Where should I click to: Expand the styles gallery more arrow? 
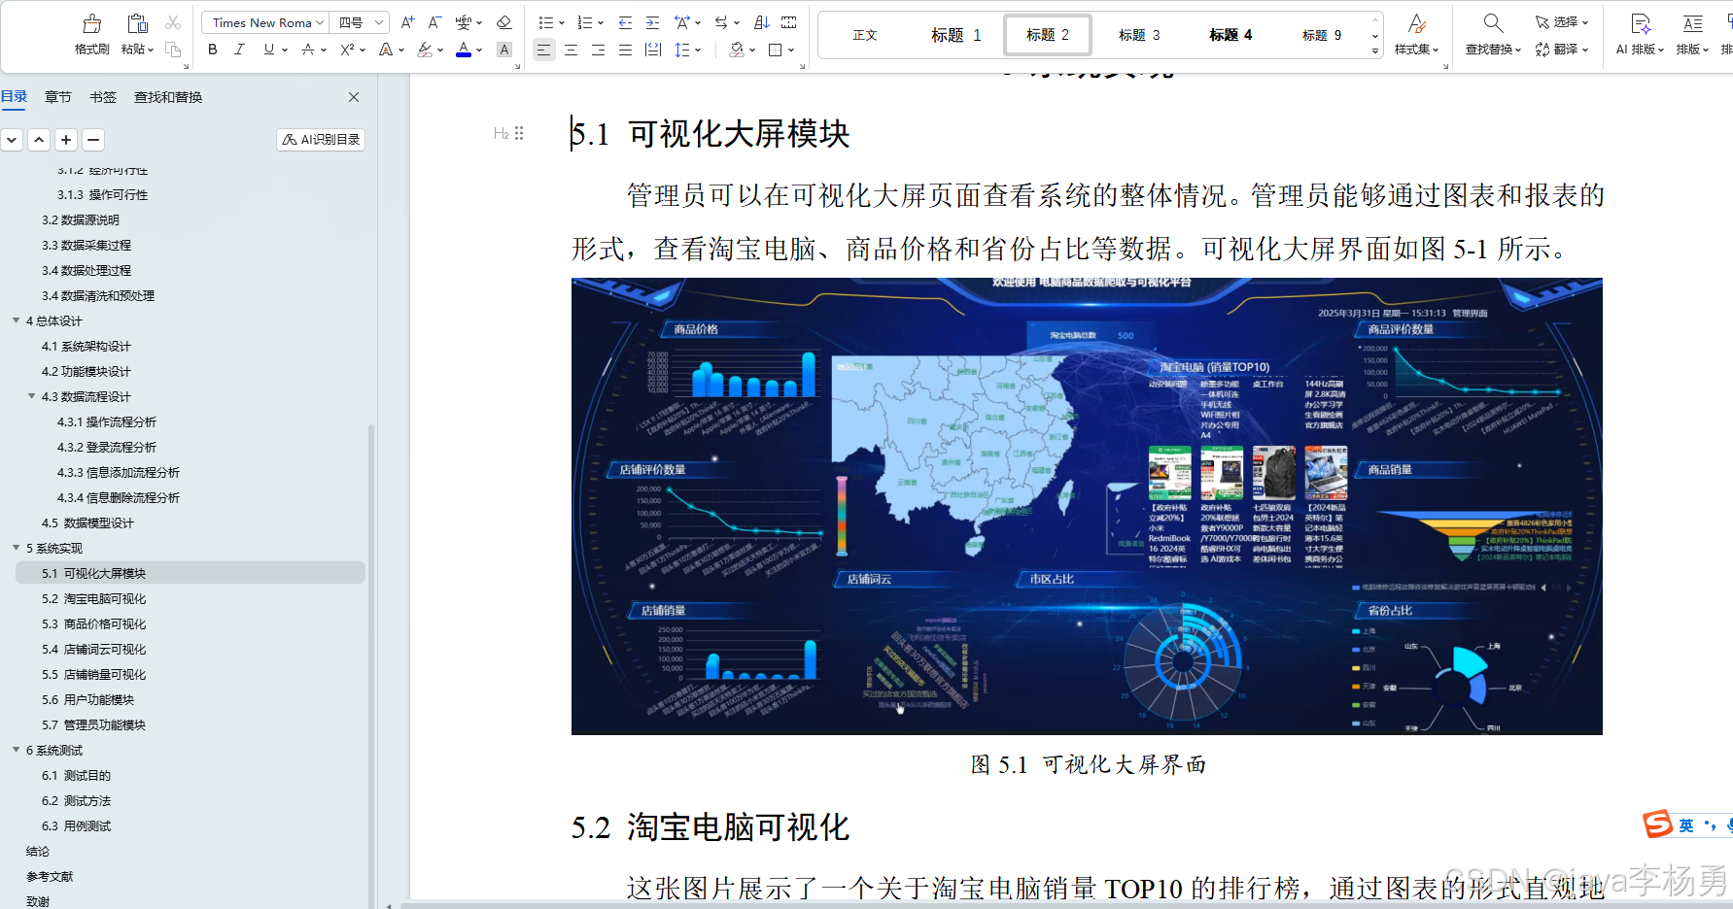(1375, 50)
